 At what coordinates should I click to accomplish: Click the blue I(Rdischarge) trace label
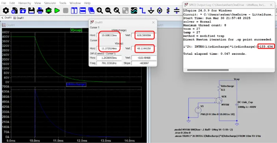[76, 85]
